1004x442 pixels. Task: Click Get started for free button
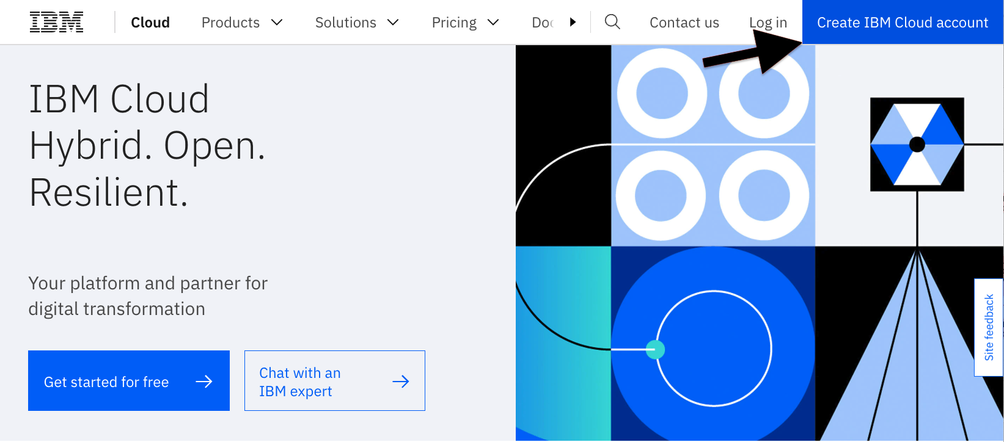[129, 381]
